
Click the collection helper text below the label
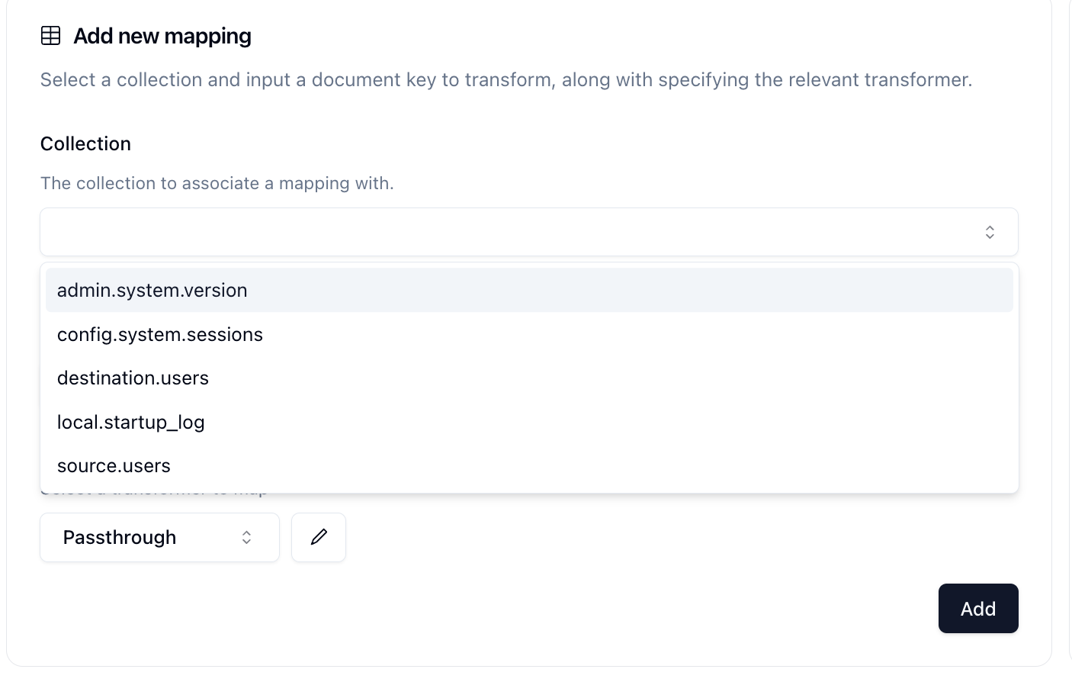click(x=217, y=183)
